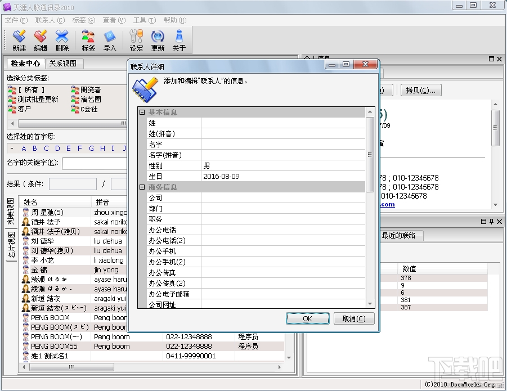
Task: Click dialog property list scroll-down arrow
Action: click(x=370, y=304)
